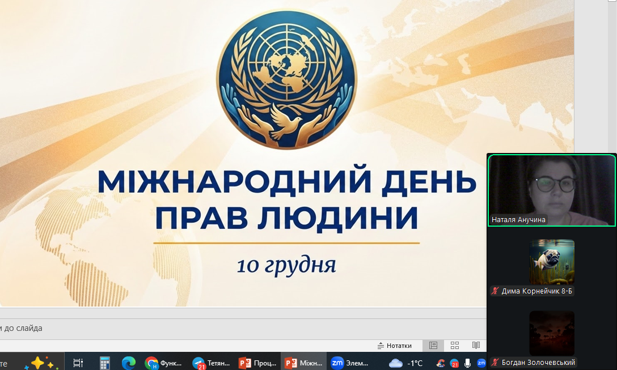Switch to Reading view
The height and width of the screenshot is (370, 617).
tap(476, 346)
